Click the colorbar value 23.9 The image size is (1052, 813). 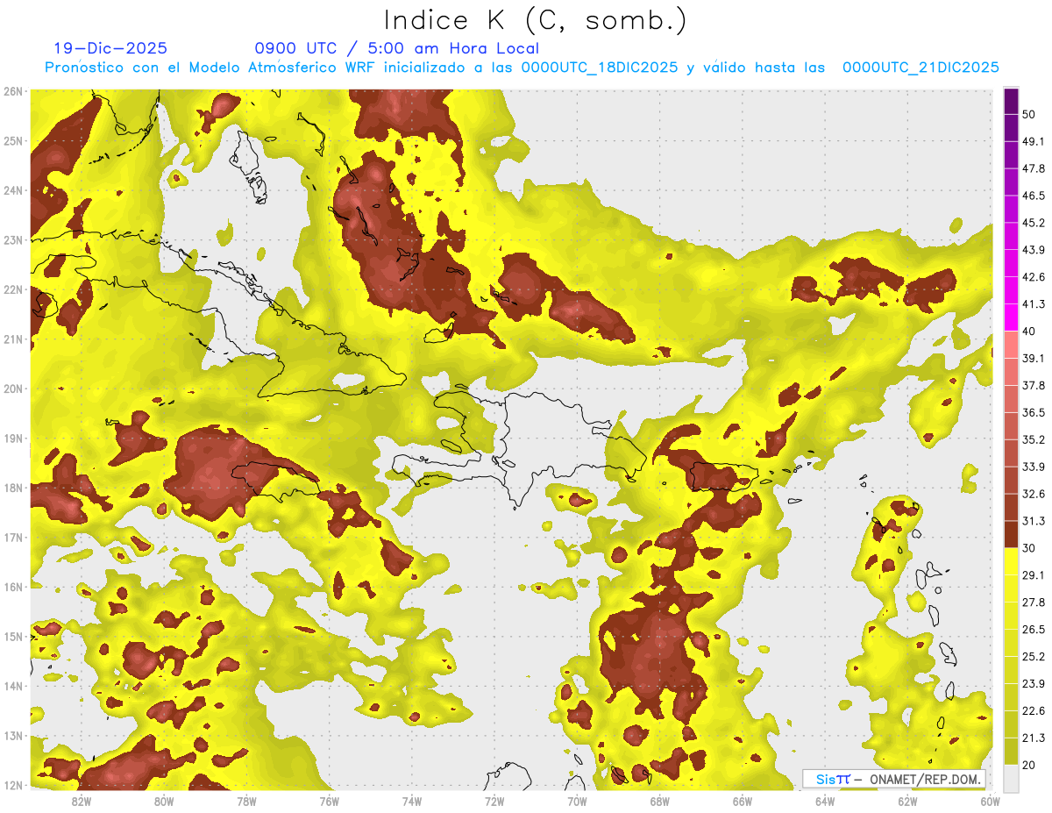point(1033,684)
